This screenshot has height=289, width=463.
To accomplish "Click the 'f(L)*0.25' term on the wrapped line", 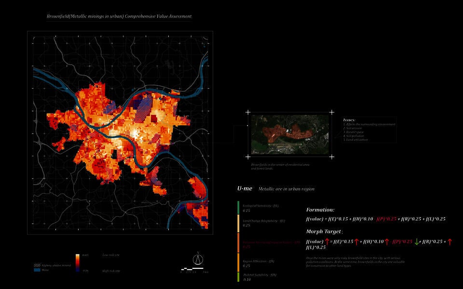I will point(316,247).
